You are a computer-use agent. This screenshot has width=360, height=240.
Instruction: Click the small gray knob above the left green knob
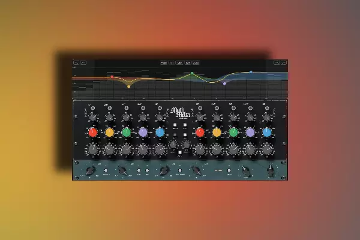pos(126,118)
